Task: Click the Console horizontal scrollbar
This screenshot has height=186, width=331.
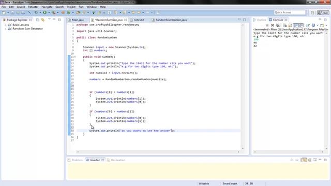Action: pos(289,152)
